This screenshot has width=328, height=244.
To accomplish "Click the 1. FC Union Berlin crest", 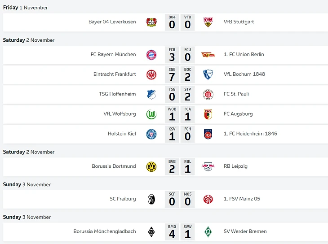I will pyautogui.click(x=208, y=55).
